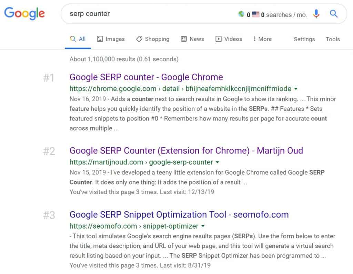Click the globe icon in search bar
The width and height of the screenshot is (353, 274).
pyautogui.click(x=241, y=14)
